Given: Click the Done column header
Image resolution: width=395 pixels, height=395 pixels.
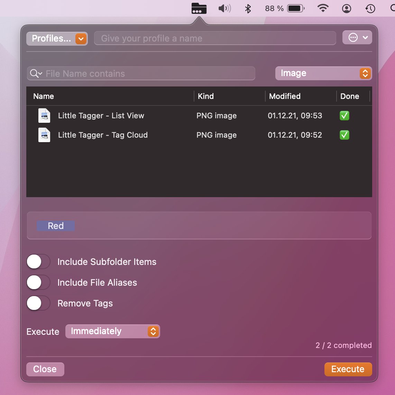Looking at the screenshot, I should pyautogui.click(x=353, y=96).
